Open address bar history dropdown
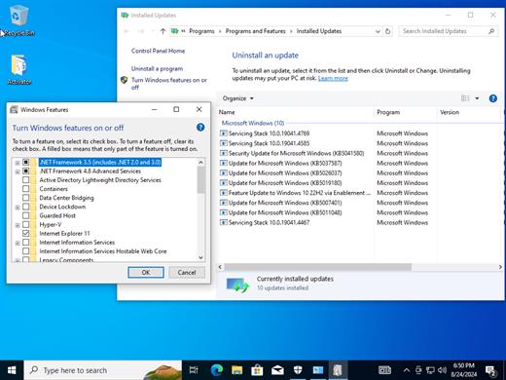Screen dimensions: 506x380 coord(378,31)
